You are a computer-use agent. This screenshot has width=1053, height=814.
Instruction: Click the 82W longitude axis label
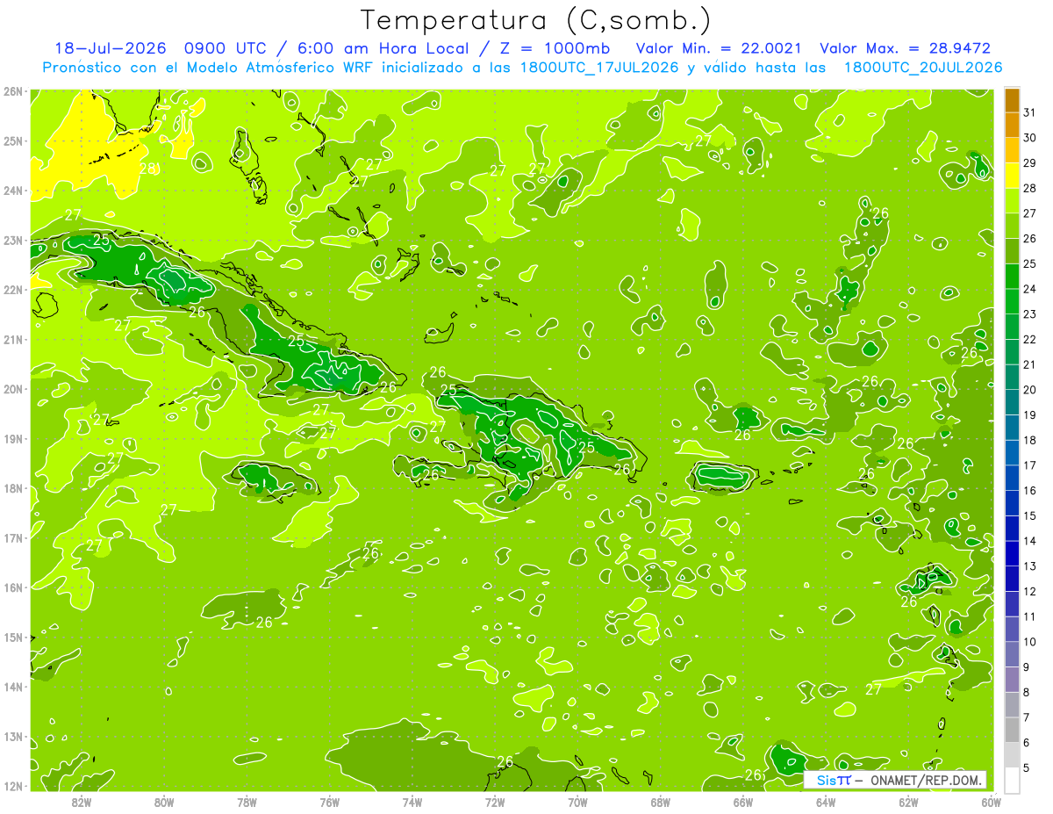click(82, 802)
